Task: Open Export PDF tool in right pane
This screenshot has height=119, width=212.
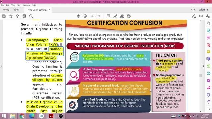Action: (208, 30)
